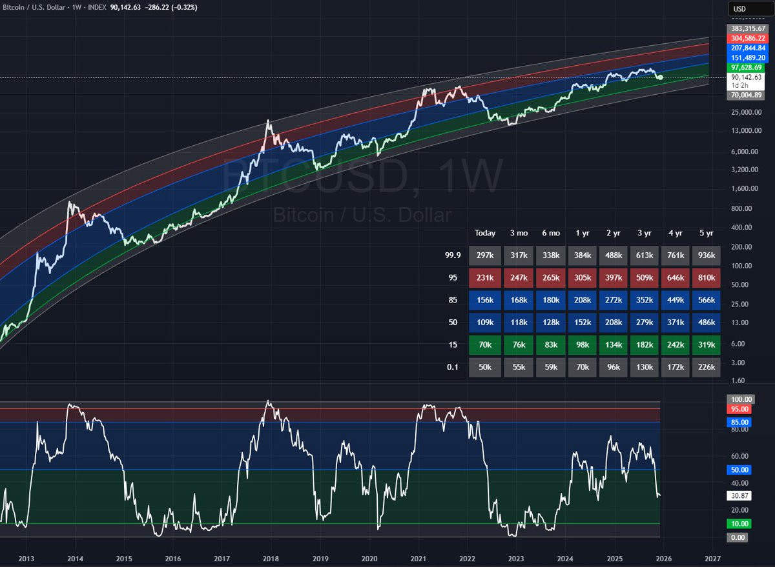Click the red 95.00 oscillator level label
The height and width of the screenshot is (567, 775).
coord(739,409)
